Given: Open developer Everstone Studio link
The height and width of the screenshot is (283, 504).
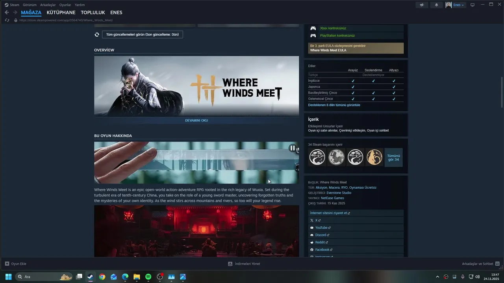Looking at the screenshot, I should tap(339, 193).
